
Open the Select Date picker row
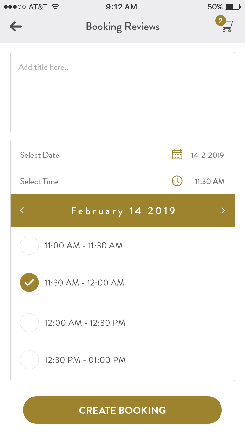click(40, 155)
